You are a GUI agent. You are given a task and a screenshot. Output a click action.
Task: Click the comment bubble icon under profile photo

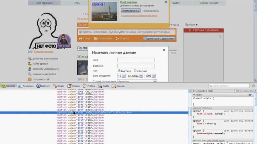pos(29,52)
